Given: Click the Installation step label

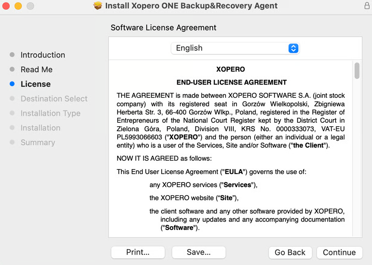Looking at the screenshot, I should point(40,128).
